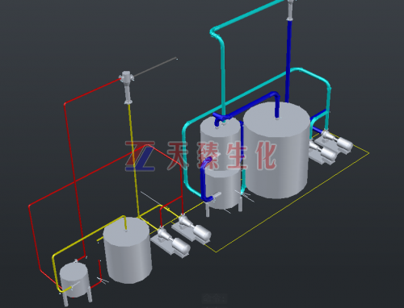Click the 天臻生化 watermark text
This screenshot has height=308, width=404.
(221, 156)
